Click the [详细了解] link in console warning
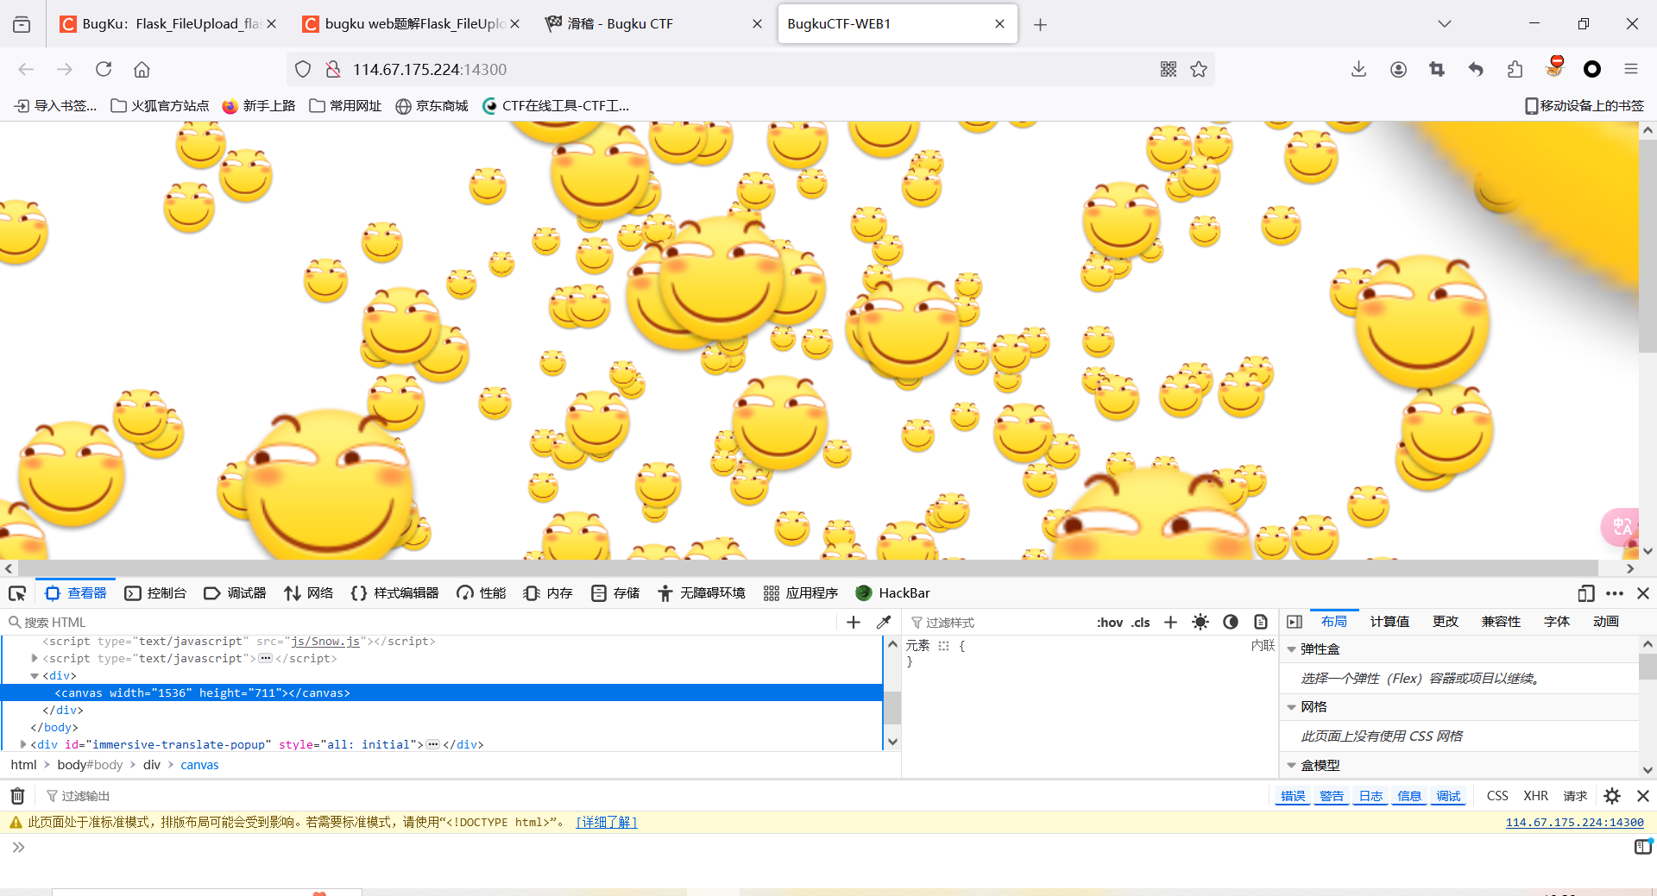 click(x=606, y=822)
